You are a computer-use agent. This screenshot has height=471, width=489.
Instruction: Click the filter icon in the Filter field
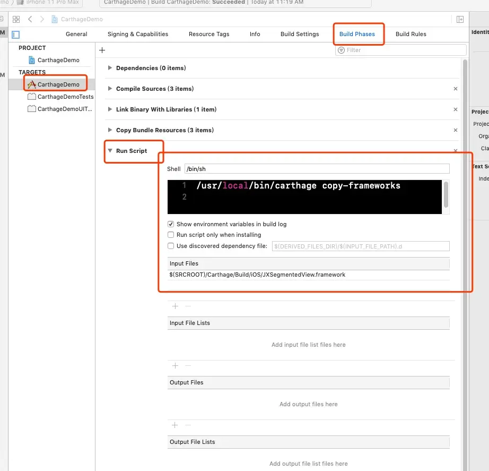tap(342, 50)
